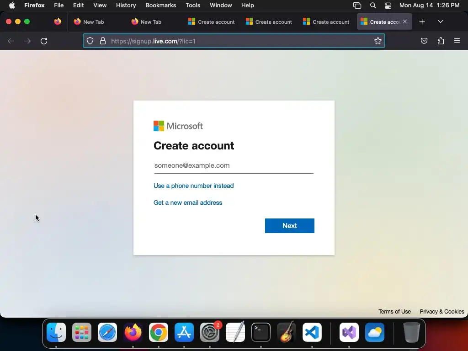
Task: Open Google Chrome from the Dock
Action: 159,332
